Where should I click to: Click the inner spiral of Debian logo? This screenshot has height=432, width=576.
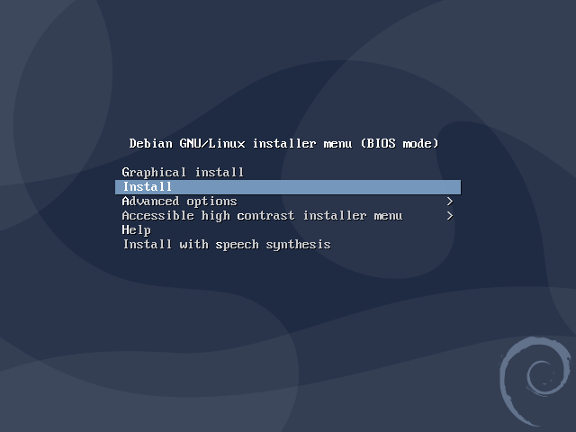pos(541,376)
